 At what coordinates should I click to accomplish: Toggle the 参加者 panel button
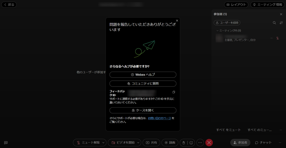point(240,143)
